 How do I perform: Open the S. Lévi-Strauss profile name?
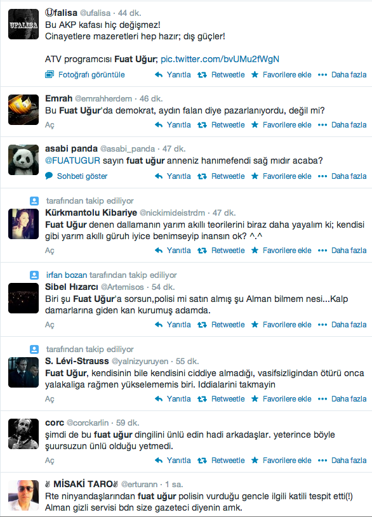[x=77, y=362]
